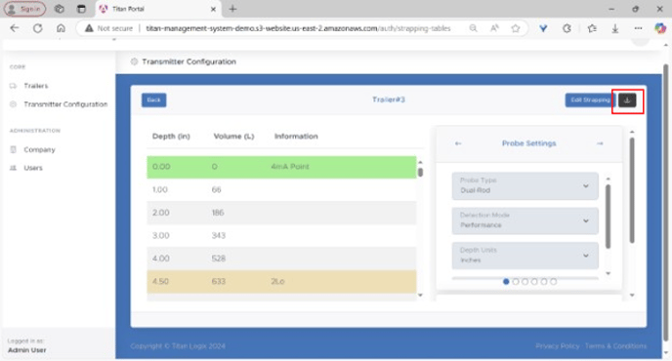
Task: Open browser Settings and more menu
Action: click(x=638, y=28)
